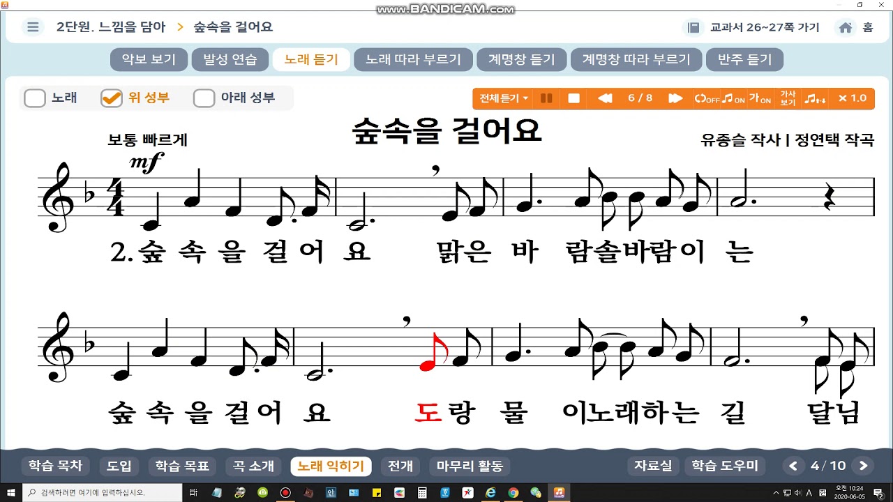Show hidden system tray icons

click(x=776, y=492)
